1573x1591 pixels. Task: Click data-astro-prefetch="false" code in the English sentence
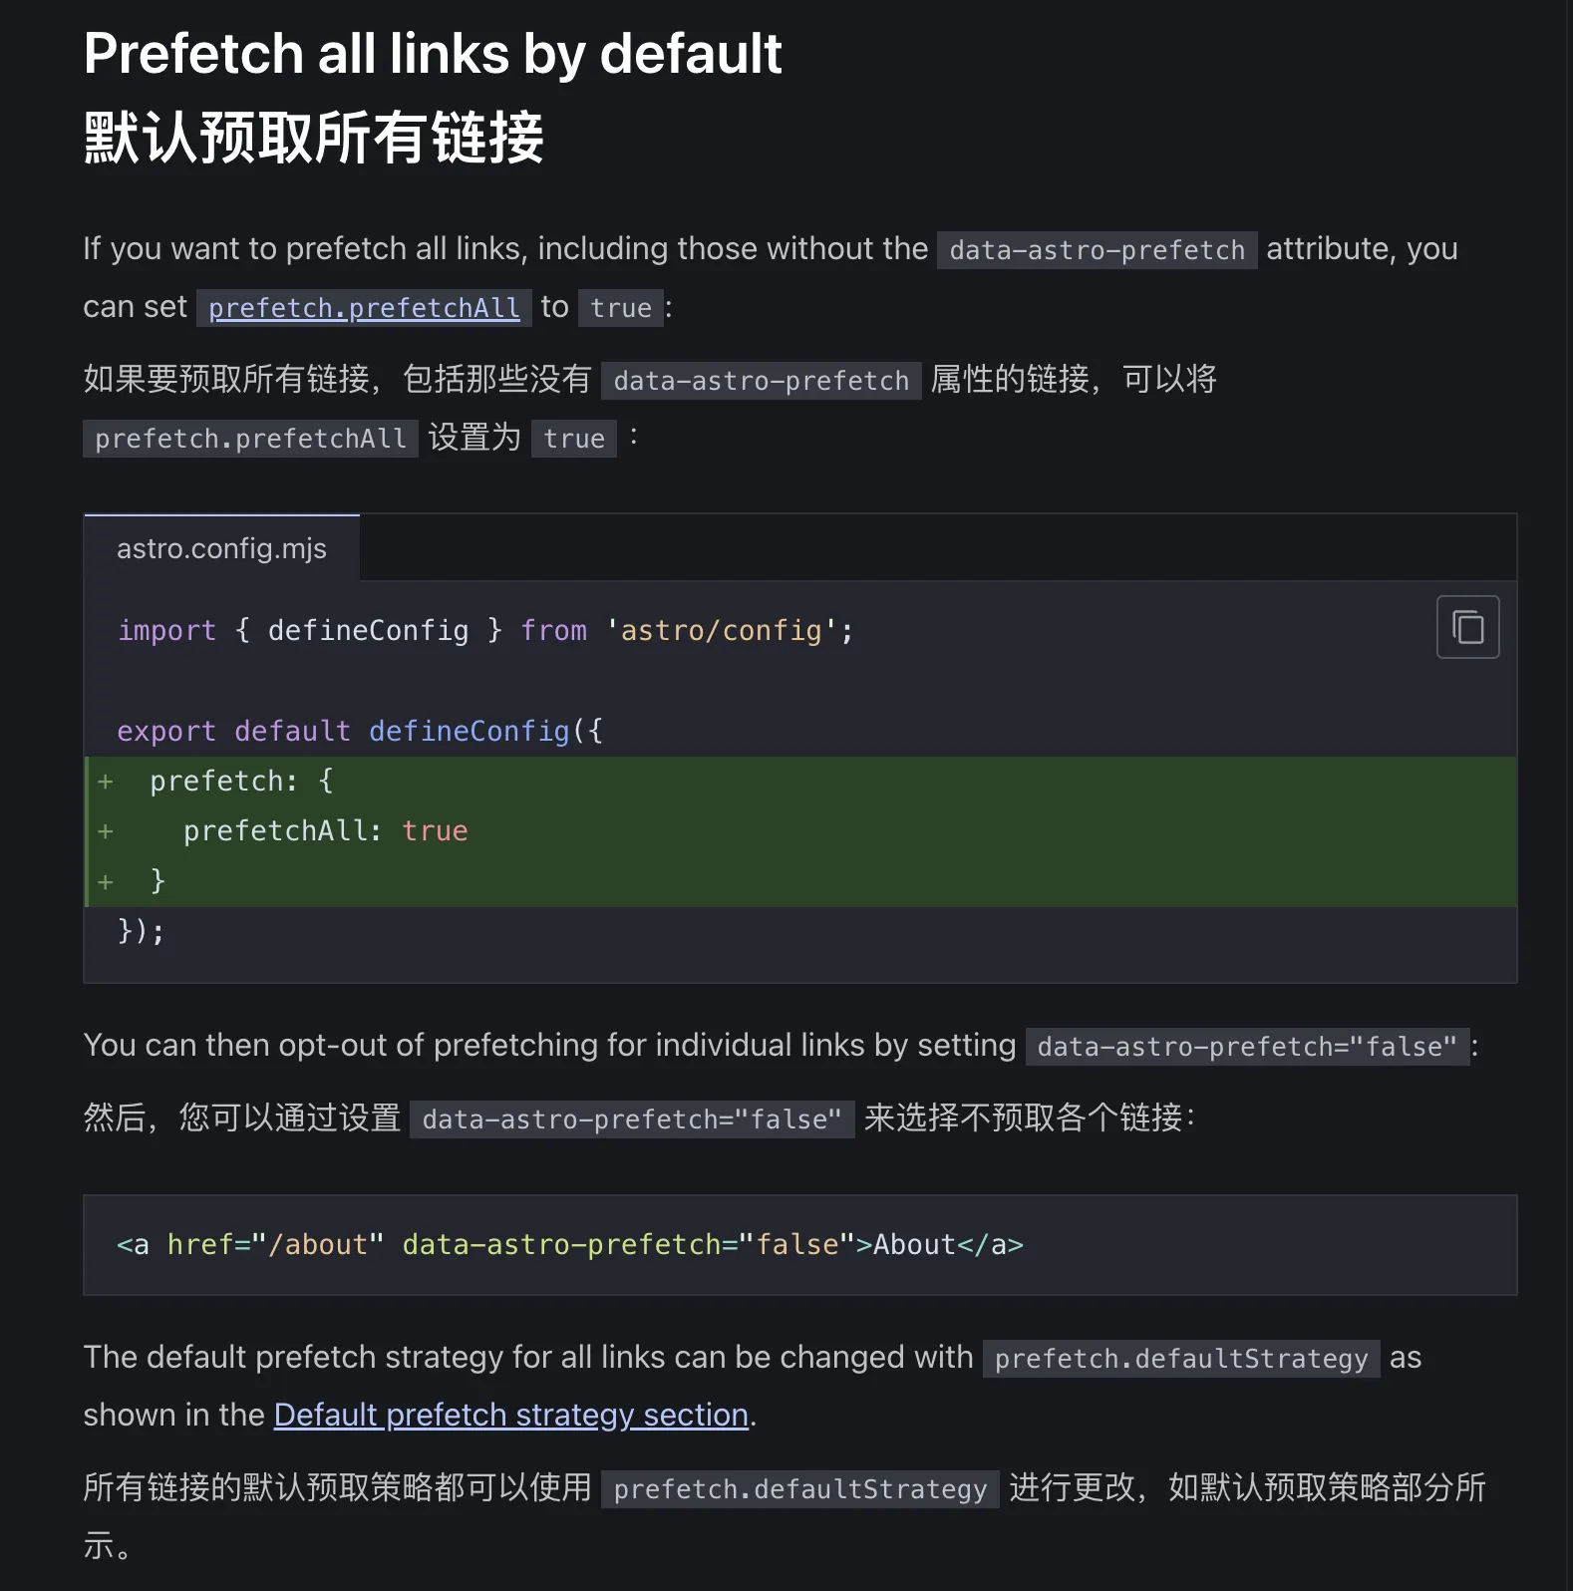(x=1247, y=1047)
